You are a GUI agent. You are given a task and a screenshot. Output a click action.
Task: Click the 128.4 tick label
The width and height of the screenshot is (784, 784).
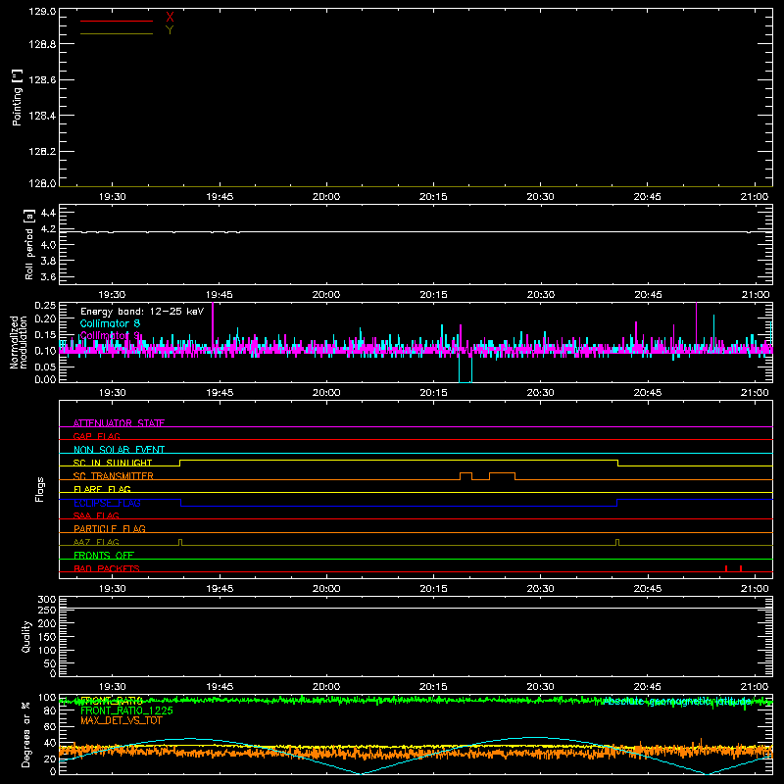pos(42,116)
